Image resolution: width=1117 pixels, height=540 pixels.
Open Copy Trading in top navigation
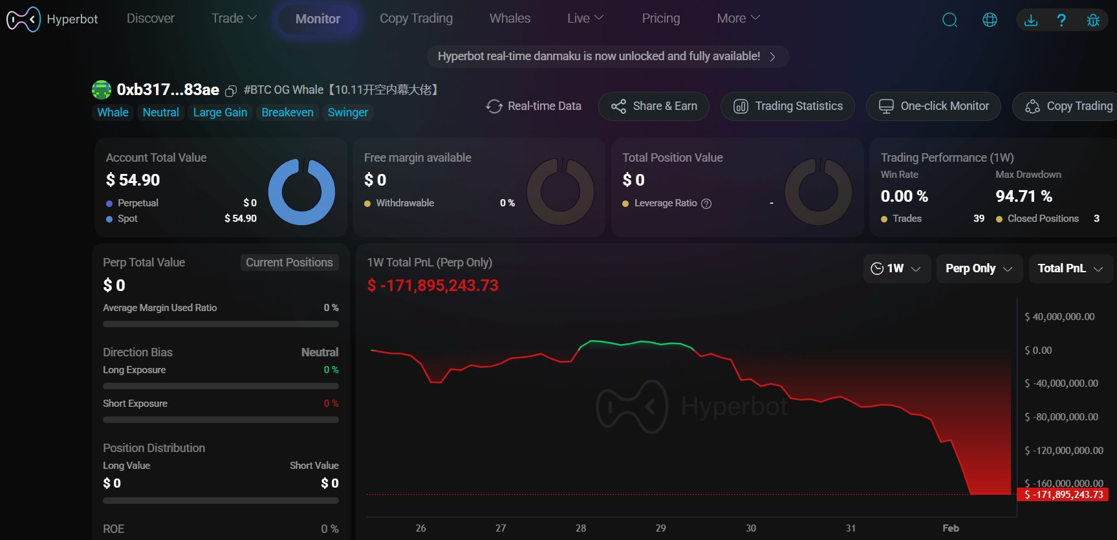416,18
